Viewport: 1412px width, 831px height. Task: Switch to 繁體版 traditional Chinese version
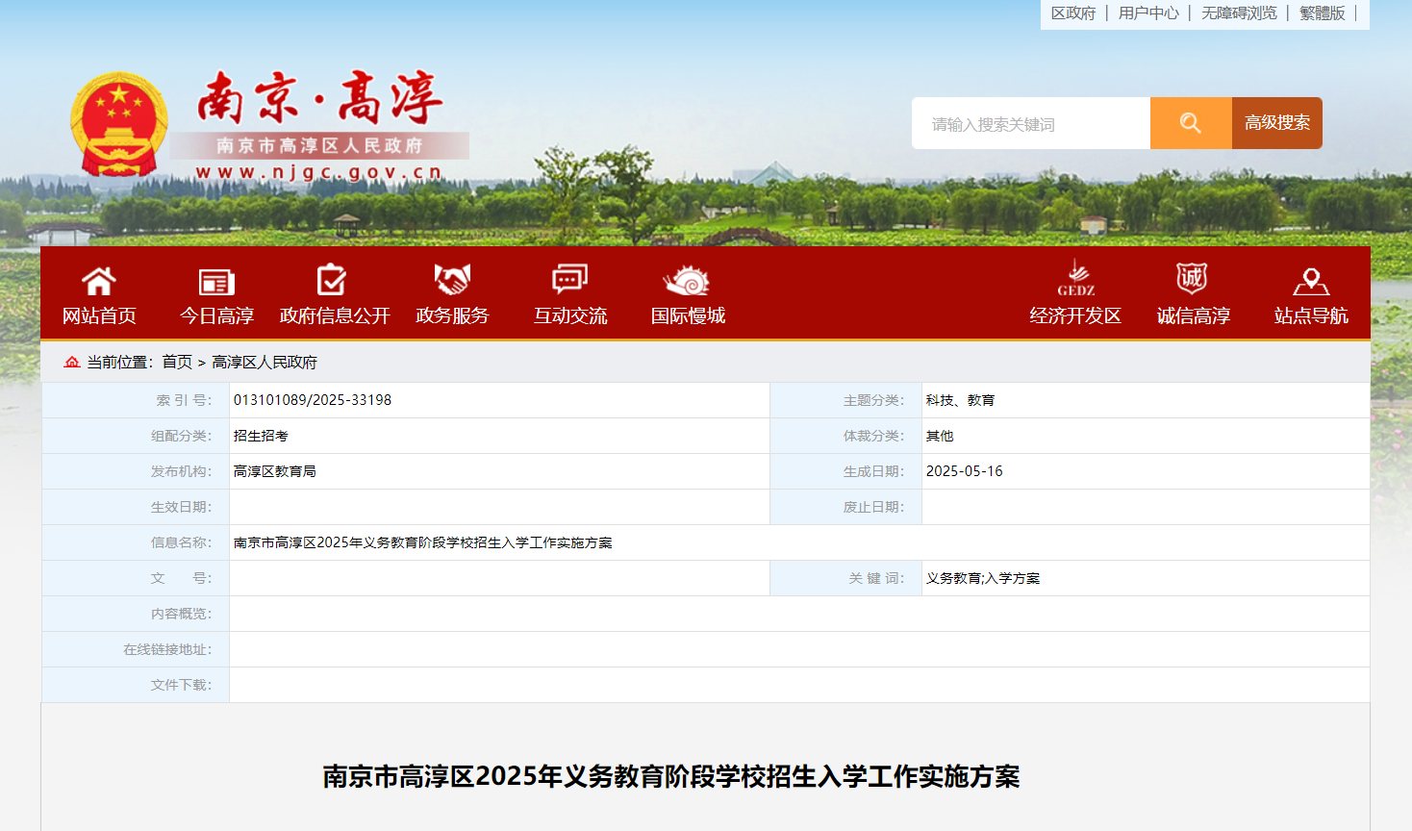point(1322,13)
